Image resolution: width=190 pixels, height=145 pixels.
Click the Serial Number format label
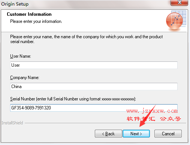[x=73, y=99]
